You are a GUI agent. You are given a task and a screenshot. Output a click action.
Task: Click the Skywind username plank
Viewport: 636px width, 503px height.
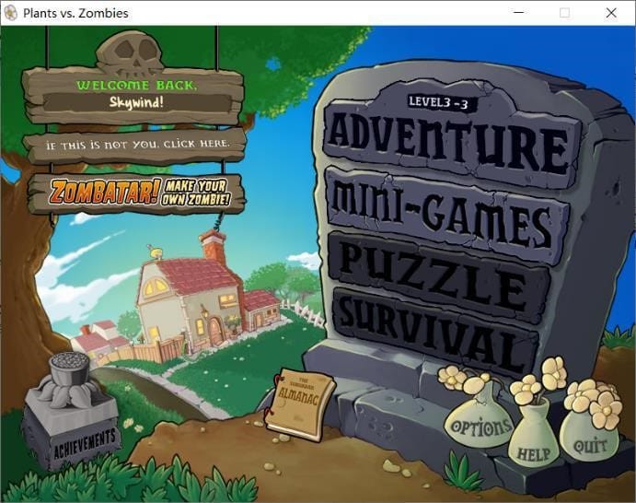coord(137,102)
